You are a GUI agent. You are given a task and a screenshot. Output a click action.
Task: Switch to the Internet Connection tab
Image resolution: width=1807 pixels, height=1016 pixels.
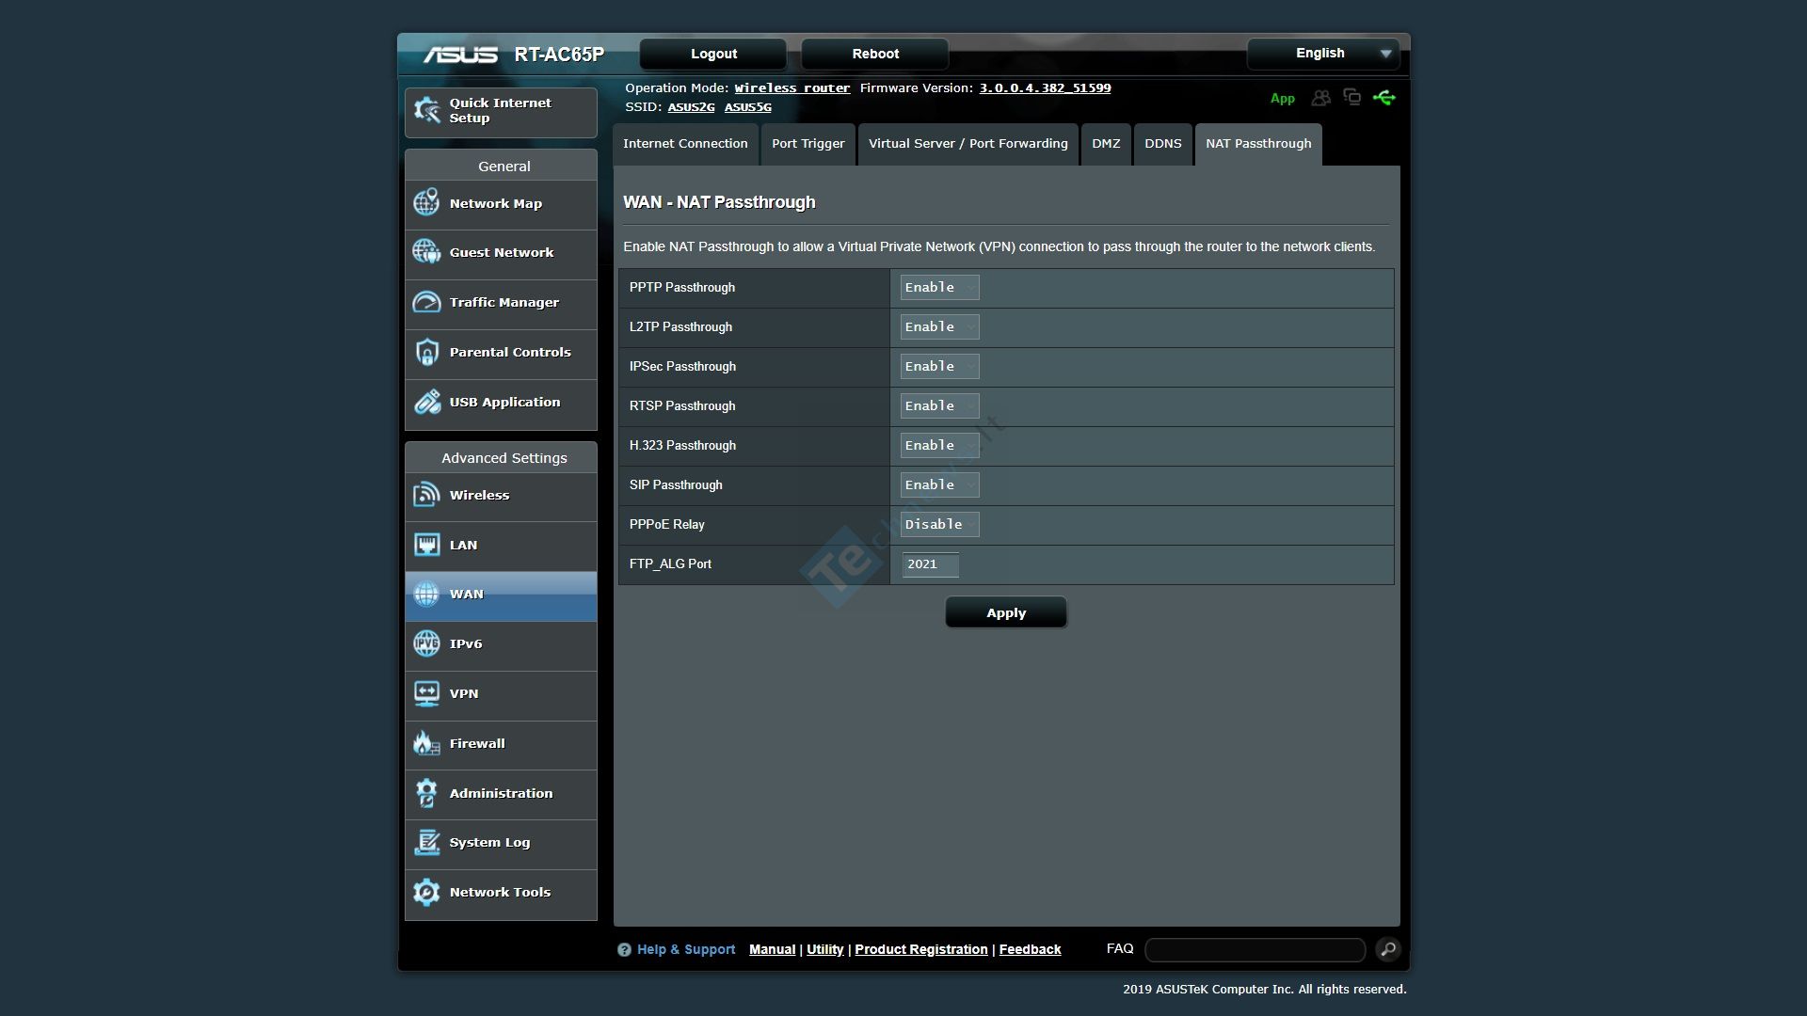[x=685, y=144]
